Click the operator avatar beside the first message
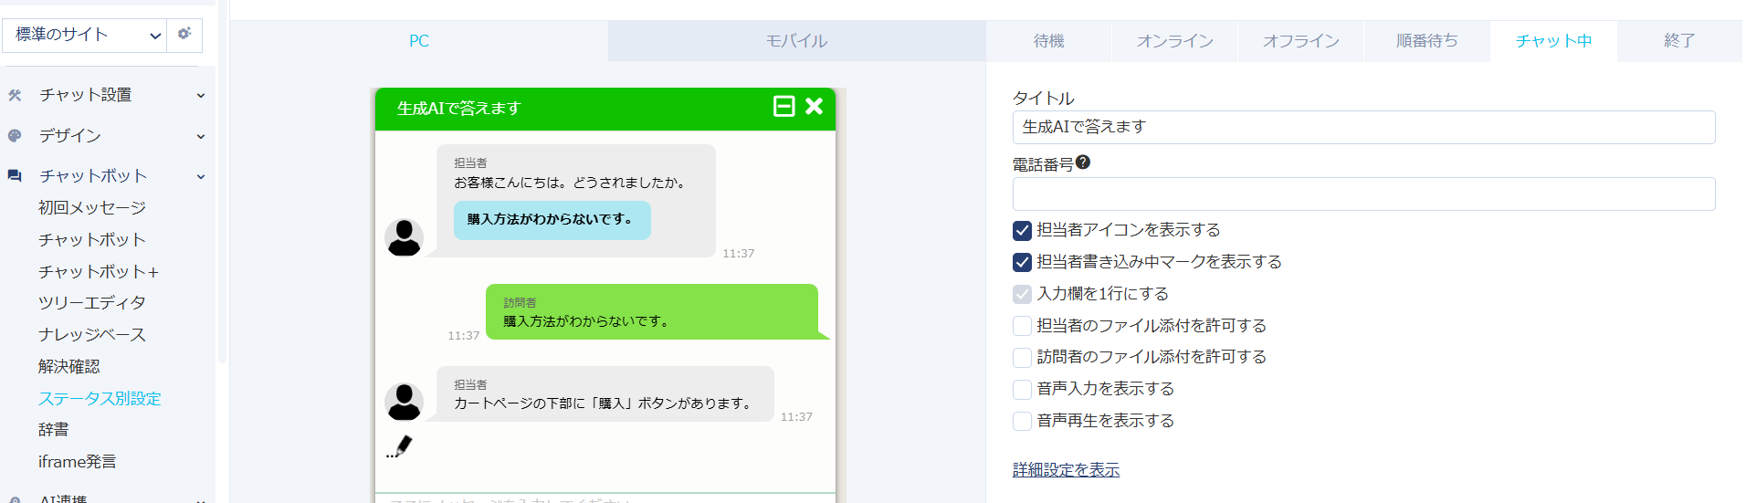 [x=404, y=237]
